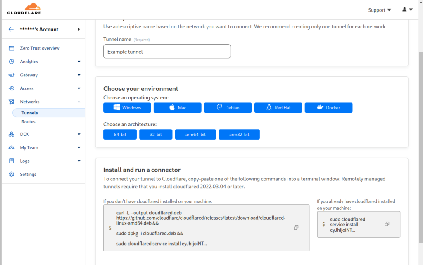Choose Red Hat operating system
The image size is (423, 265).
(x=278, y=108)
